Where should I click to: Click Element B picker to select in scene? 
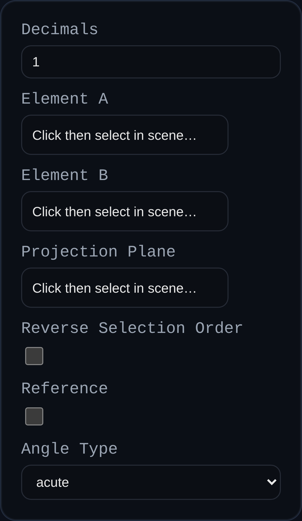click(x=125, y=211)
